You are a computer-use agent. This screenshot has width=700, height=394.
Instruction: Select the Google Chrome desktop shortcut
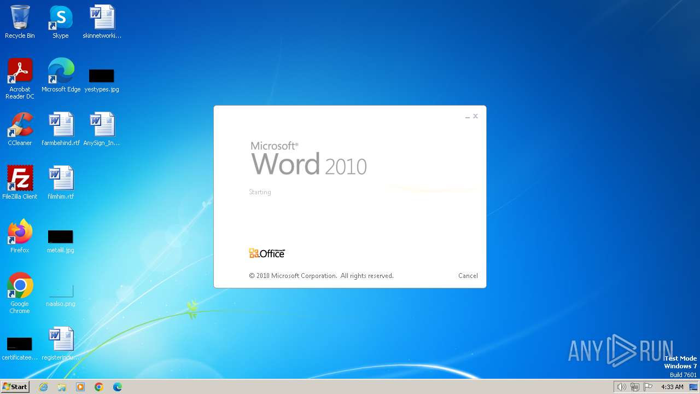point(20,293)
